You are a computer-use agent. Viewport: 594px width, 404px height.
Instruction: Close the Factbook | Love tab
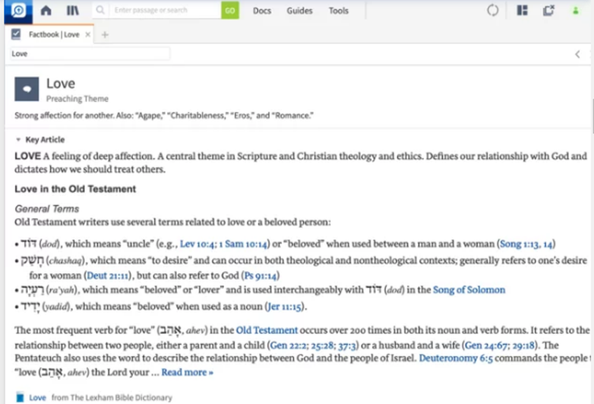[x=88, y=34]
